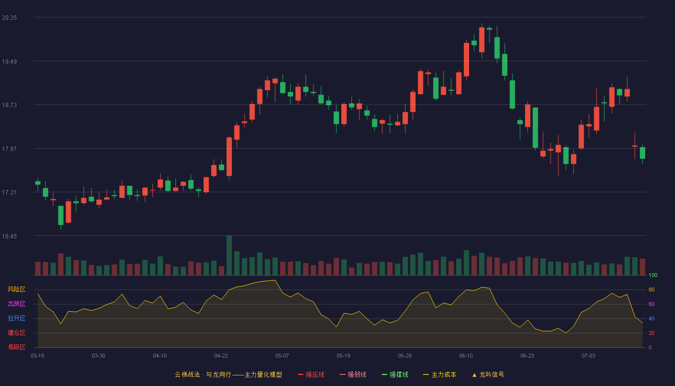Viewport: 675px width, 386px height.
Task: Select the 出货区 zone label
Action: point(16,304)
